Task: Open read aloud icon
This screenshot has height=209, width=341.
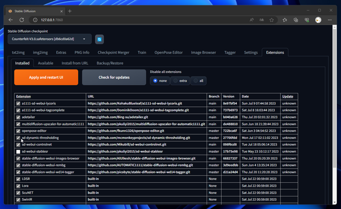Action: [252, 20]
